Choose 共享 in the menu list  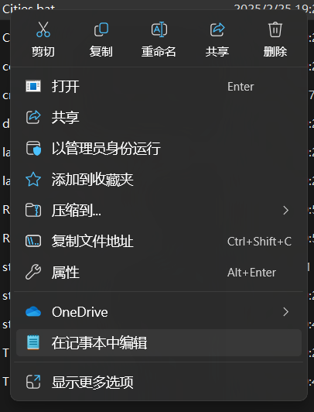(x=159, y=117)
